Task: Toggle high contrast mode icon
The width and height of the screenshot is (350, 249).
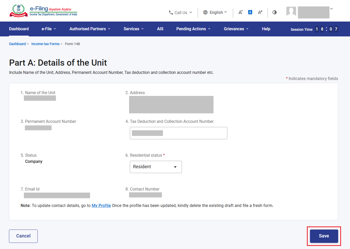Action: tap(275, 12)
